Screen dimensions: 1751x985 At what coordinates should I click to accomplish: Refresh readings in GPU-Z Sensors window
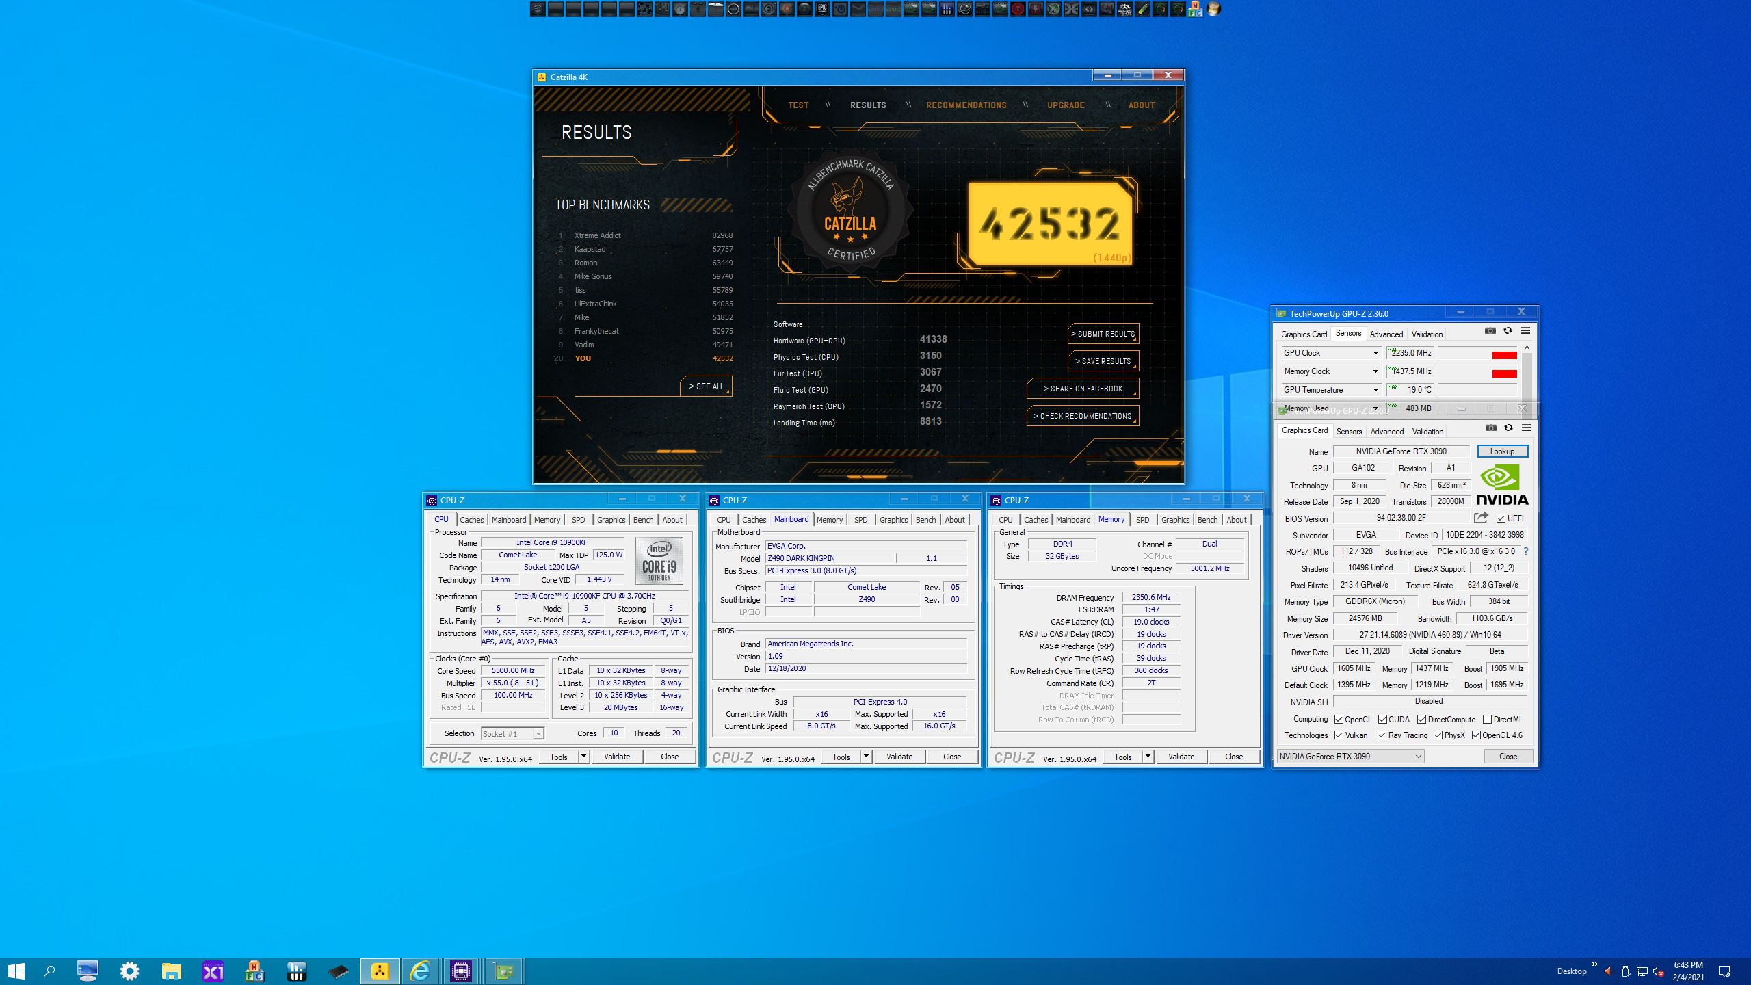(1508, 331)
